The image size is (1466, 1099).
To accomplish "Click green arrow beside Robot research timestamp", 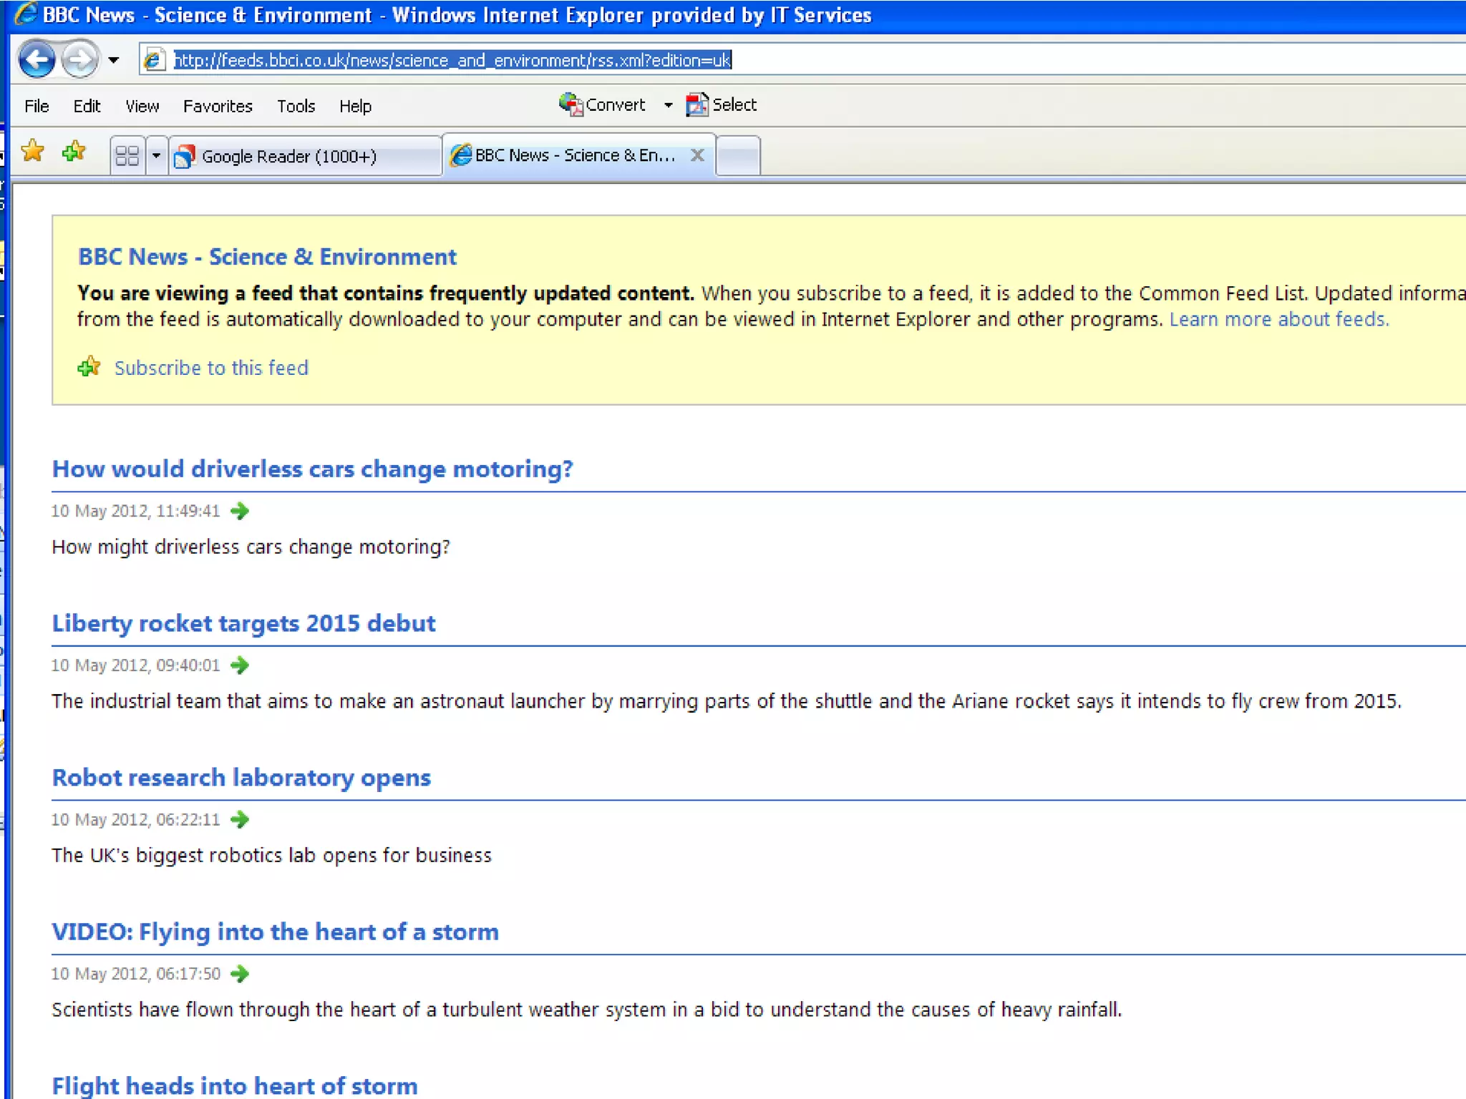I will tap(240, 819).
